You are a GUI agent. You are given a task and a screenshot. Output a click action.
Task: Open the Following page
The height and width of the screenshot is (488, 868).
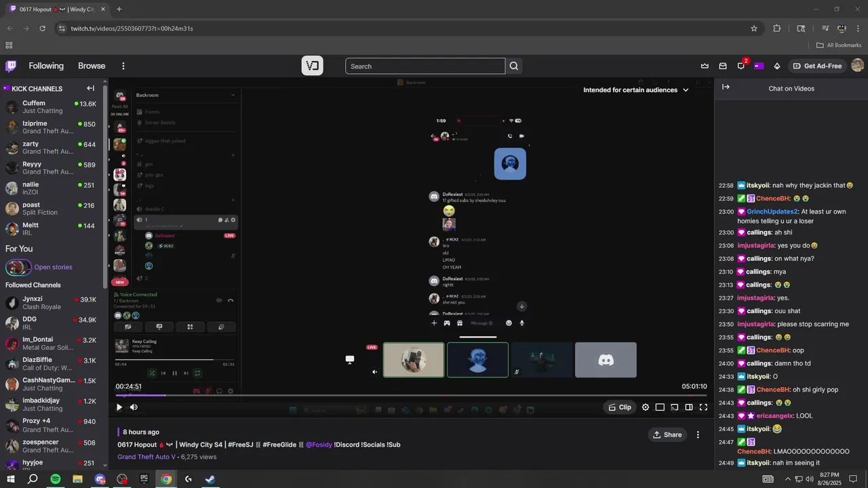[46, 66]
